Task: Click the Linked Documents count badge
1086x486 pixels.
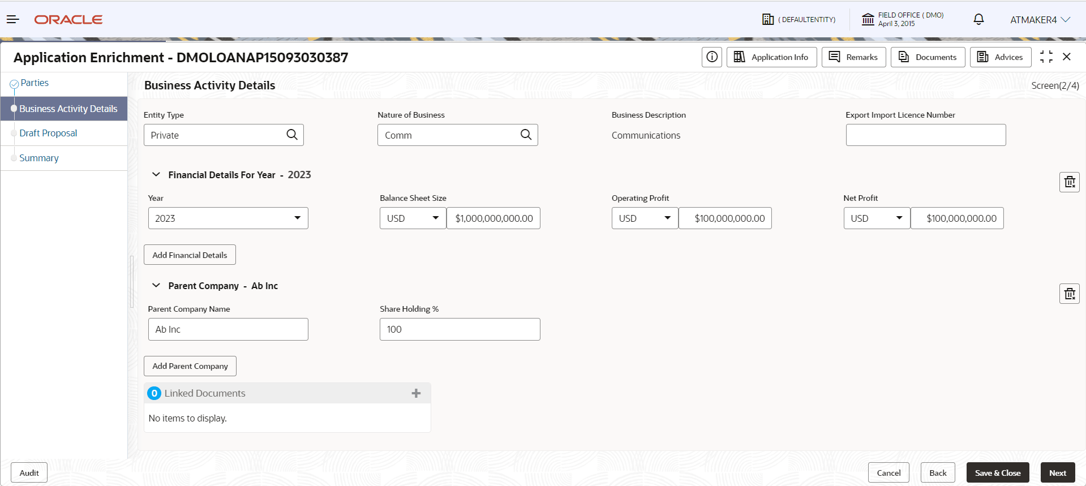Action: coord(154,393)
